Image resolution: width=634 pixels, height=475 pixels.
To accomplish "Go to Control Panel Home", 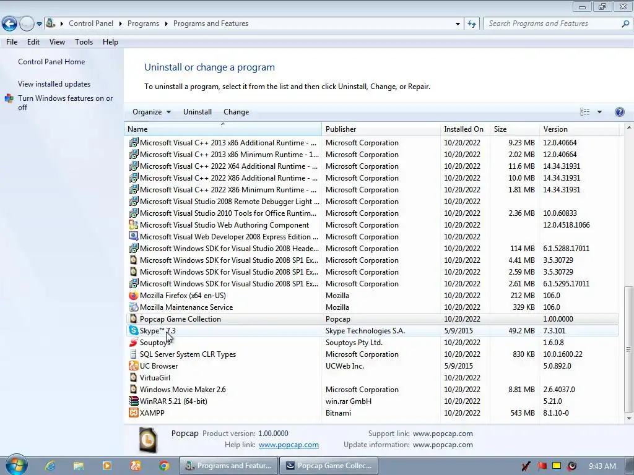I will (x=51, y=62).
